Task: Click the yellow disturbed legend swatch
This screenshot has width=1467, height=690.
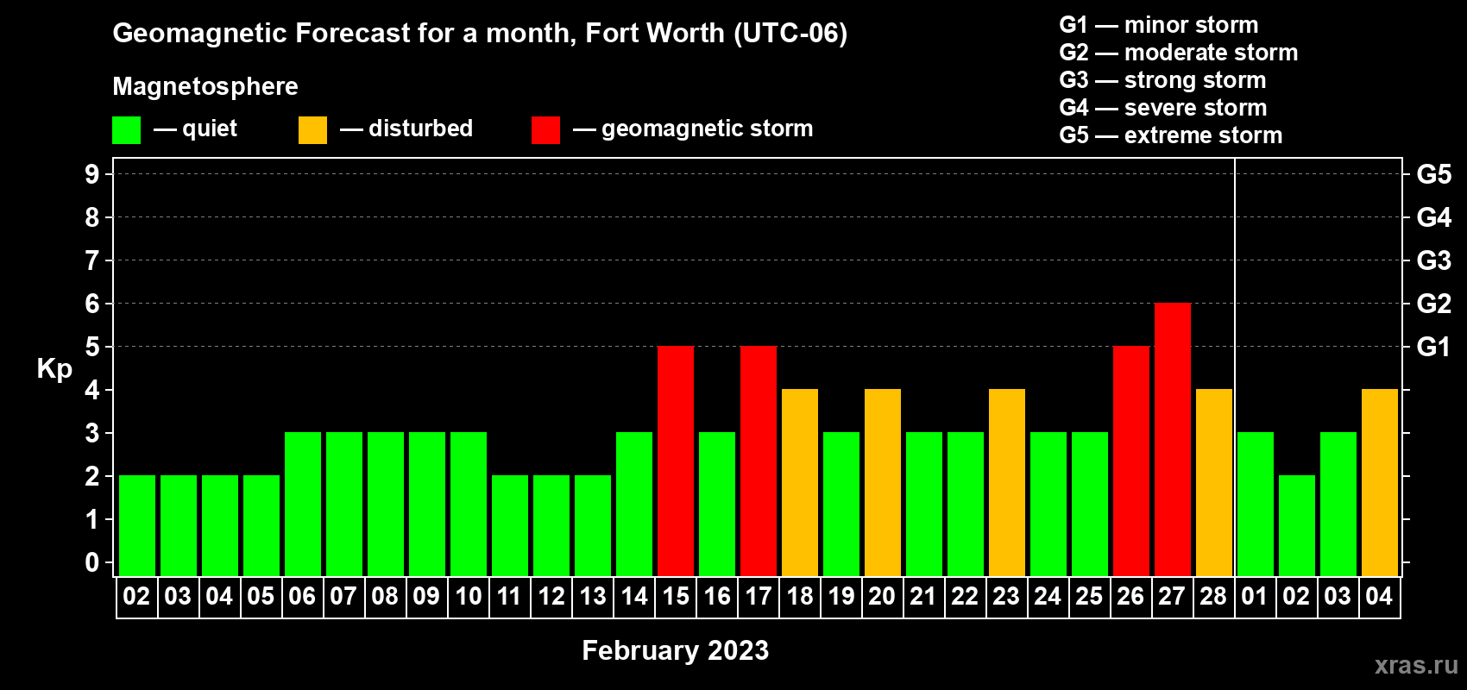Action: pyautogui.click(x=312, y=130)
